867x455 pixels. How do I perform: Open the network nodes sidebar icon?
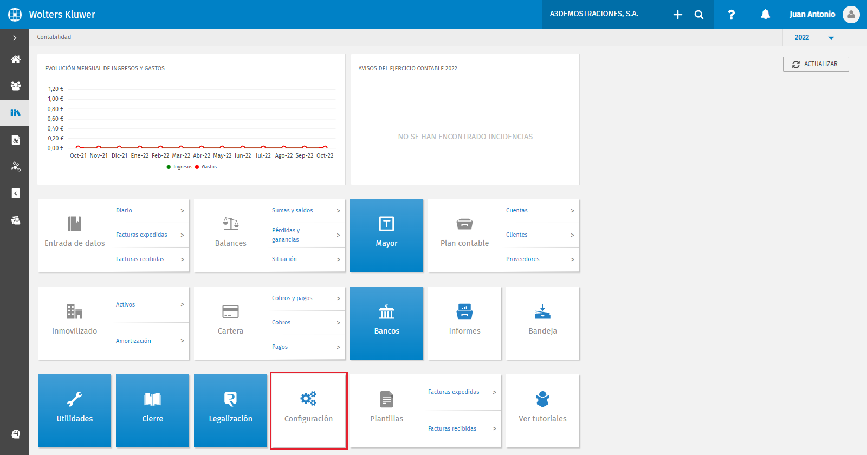(16, 166)
